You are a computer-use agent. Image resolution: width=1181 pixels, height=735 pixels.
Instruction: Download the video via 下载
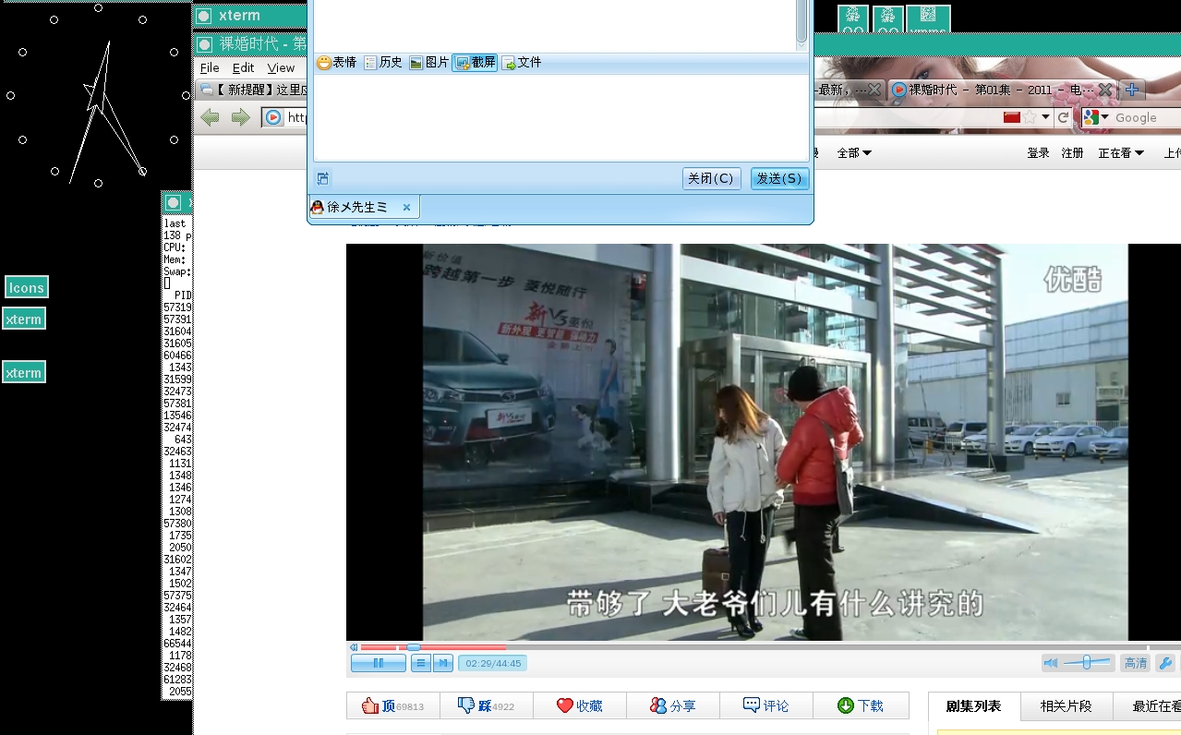pyautogui.click(x=861, y=705)
